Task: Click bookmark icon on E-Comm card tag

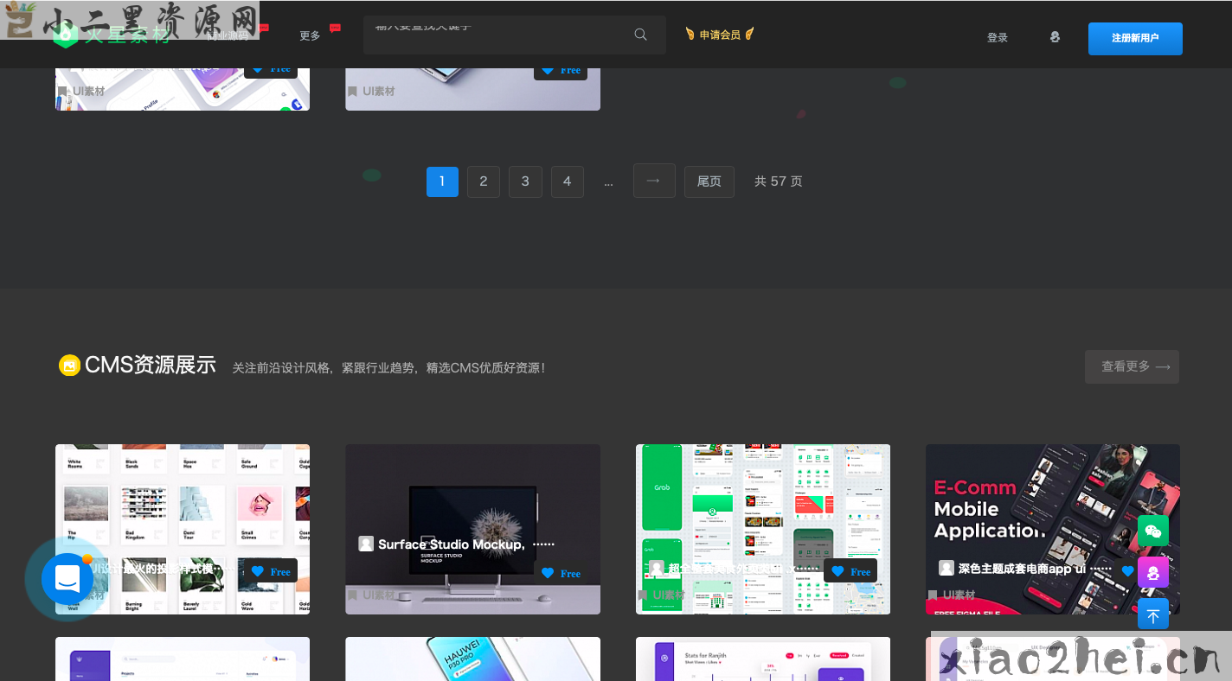Action: tap(933, 595)
